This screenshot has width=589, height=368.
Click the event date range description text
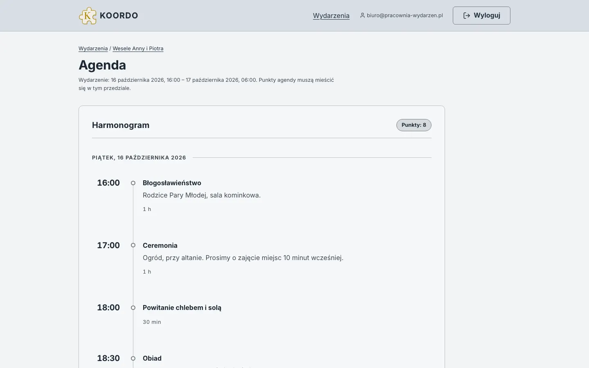coord(206,84)
